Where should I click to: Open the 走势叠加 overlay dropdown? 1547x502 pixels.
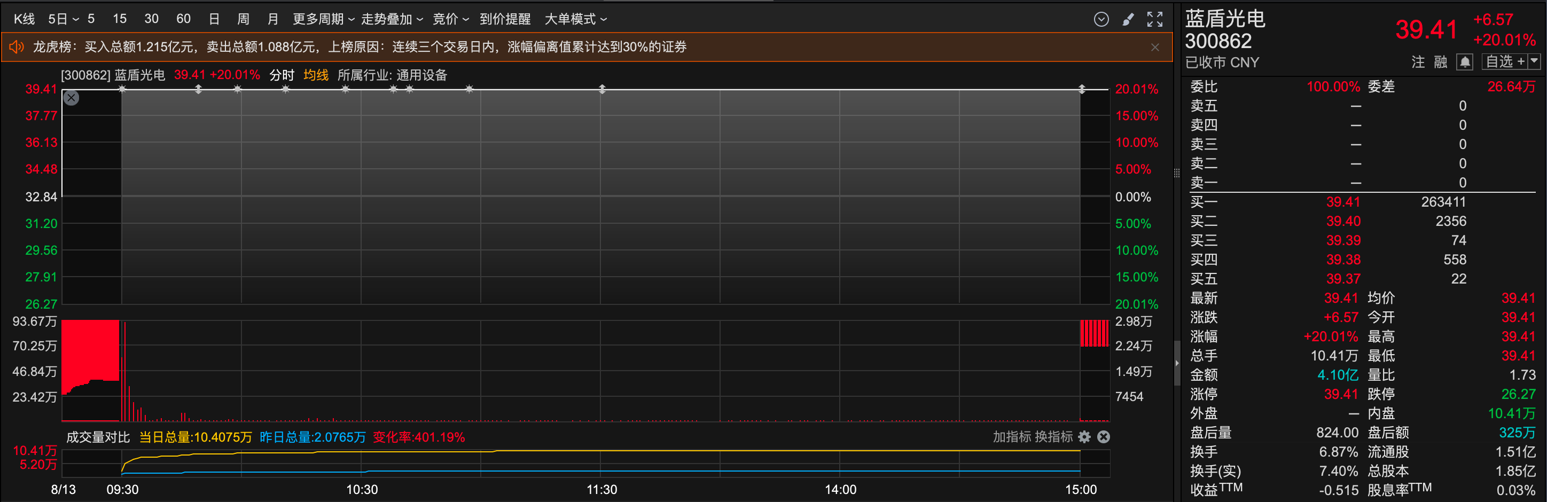click(x=392, y=19)
